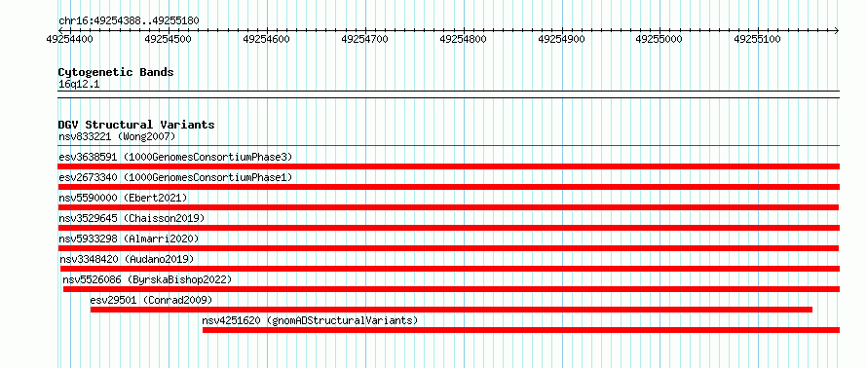
Task: Open variant esv29501 (Conrad2009) label
Action: (151, 300)
